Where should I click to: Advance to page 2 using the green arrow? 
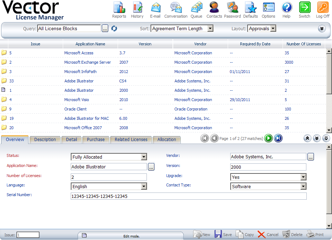(268, 138)
